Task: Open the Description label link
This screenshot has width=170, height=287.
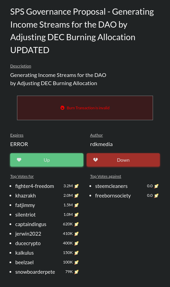Action: coord(21,66)
